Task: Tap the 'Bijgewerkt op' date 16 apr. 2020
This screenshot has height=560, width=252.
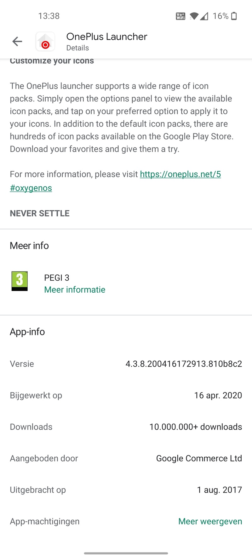Action: click(218, 396)
